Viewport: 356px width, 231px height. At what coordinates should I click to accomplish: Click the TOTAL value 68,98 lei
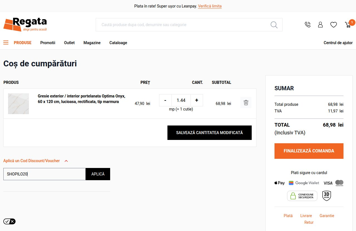333,125
